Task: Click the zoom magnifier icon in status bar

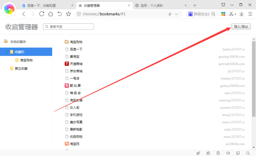Action: [x=248, y=153]
